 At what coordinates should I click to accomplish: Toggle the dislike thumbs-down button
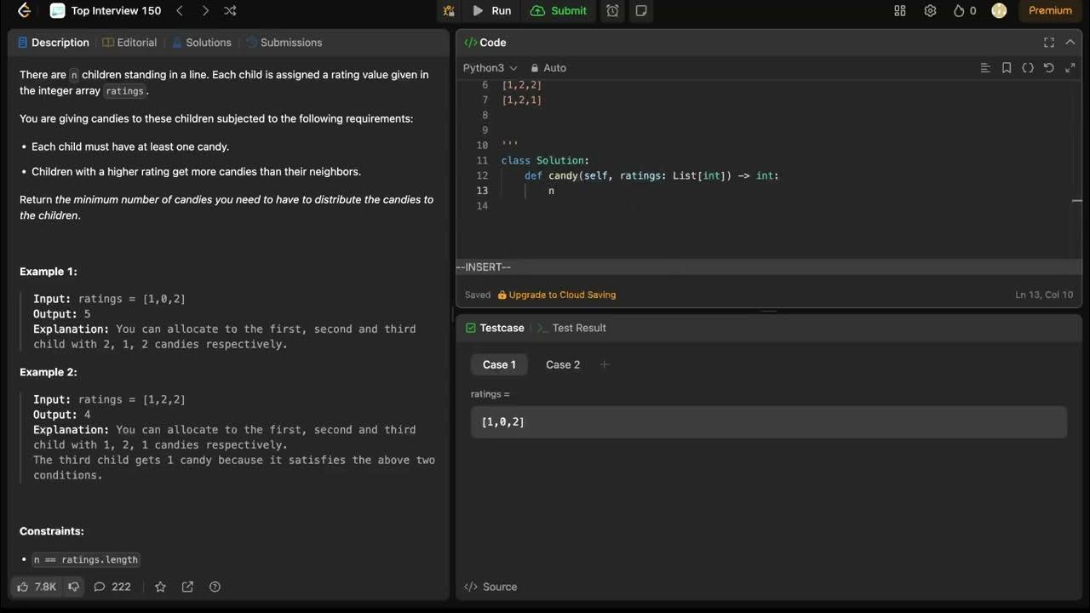coord(74,587)
